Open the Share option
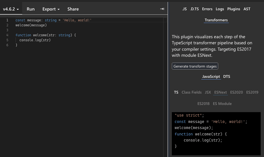The width and height of the screenshot is (264, 157). (x=73, y=9)
